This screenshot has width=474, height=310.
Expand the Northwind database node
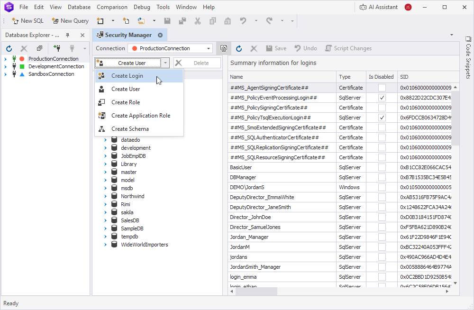[x=105, y=196]
